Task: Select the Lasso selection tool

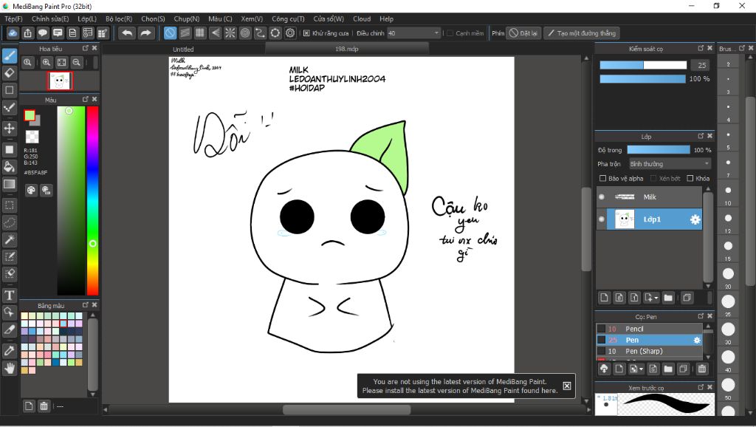Action: [9, 222]
